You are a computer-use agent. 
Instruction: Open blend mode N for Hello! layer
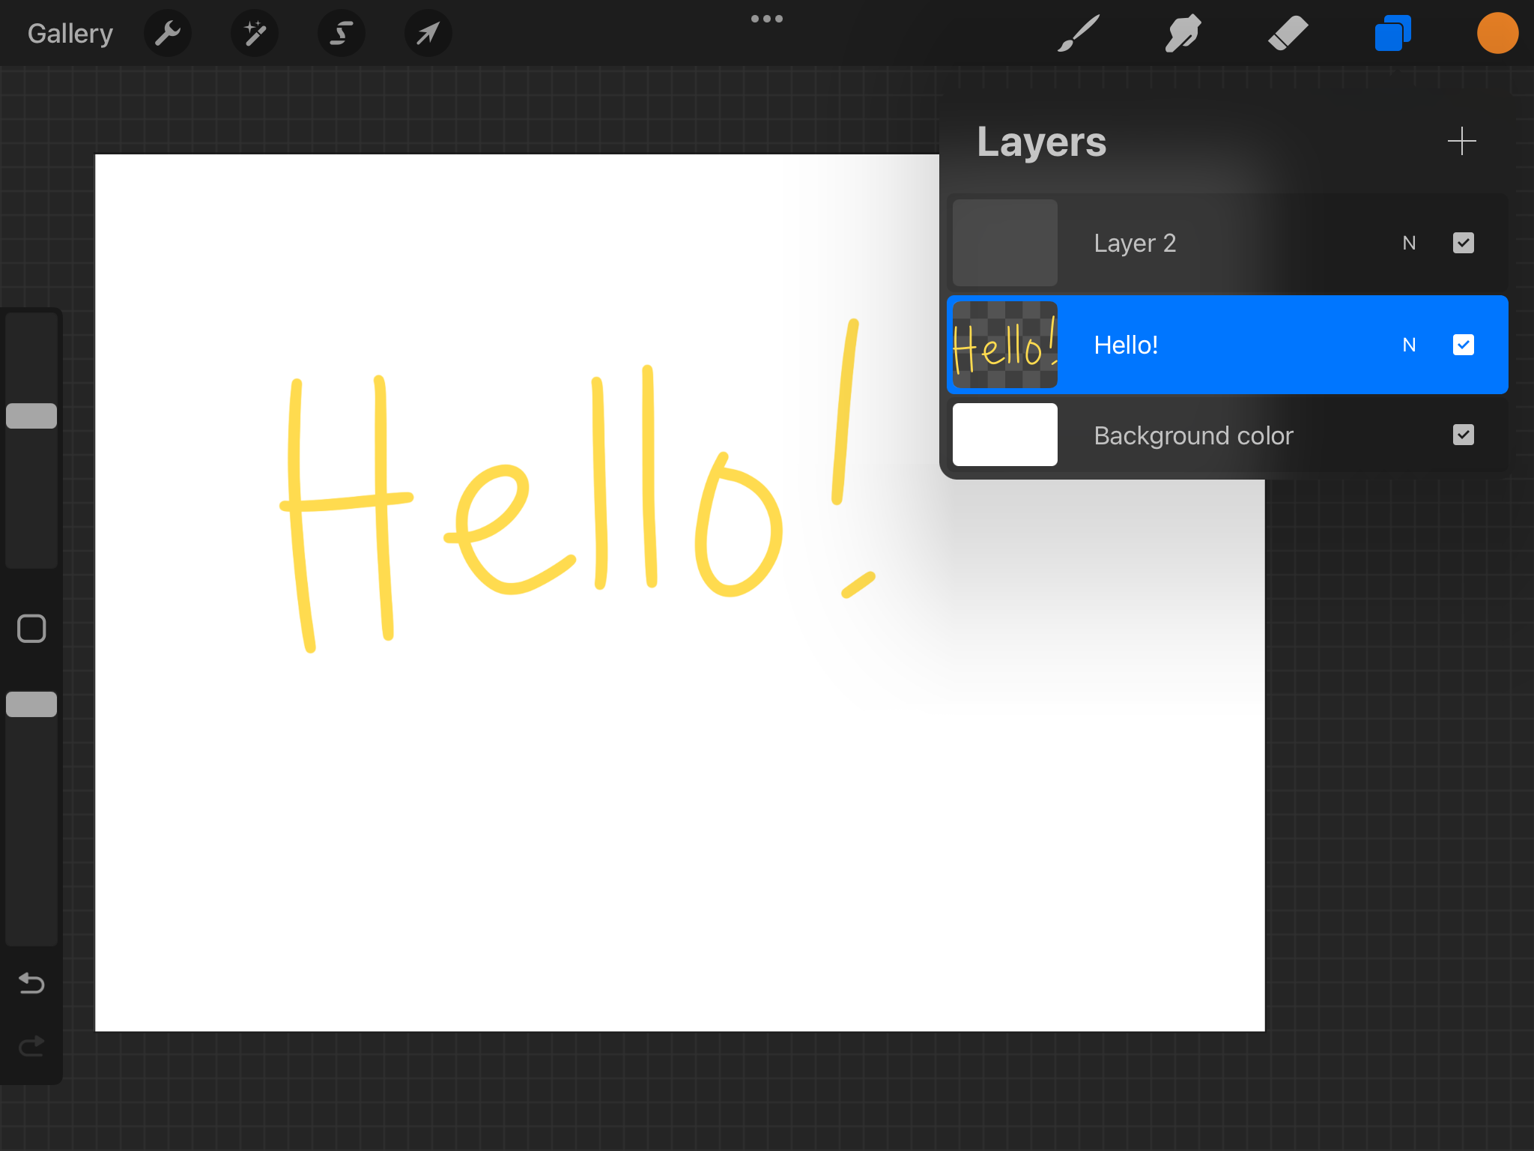coord(1409,345)
